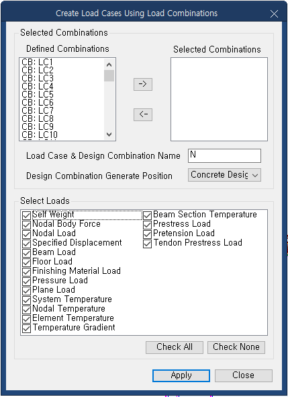Uncheck Specified Displacement load
Viewport: 288px width, 397px height.
pyautogui.click(x=26, y=244)
